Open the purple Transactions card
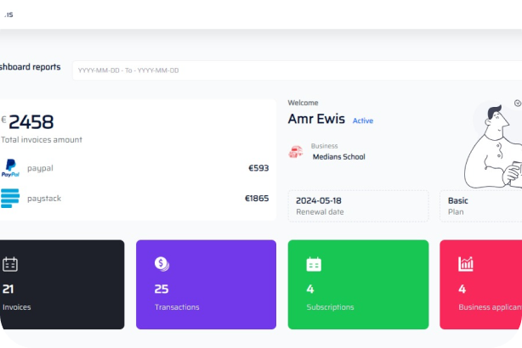This screenshot has height=348, width=522. pos(206,284)
